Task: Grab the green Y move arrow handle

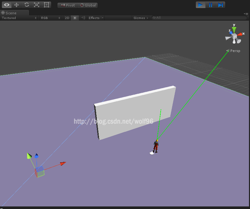Action: click(29, 156)
